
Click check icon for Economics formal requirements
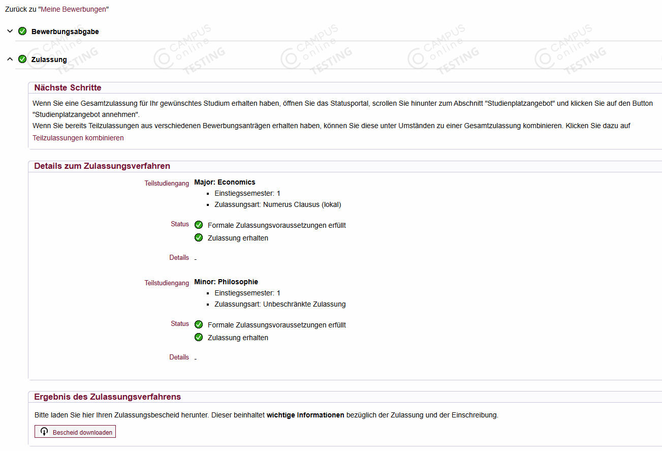click(x=199, y=225)
